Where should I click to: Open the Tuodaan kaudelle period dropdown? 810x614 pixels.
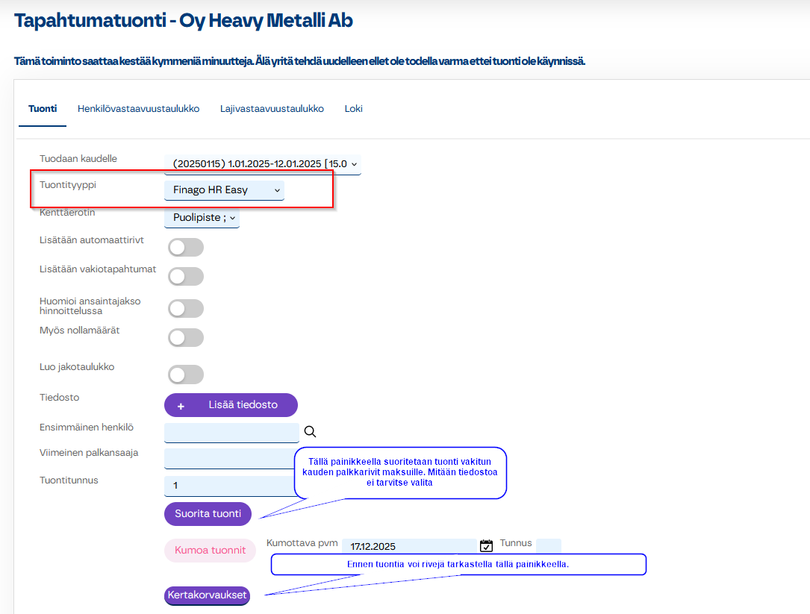click(x=262, y=163)
